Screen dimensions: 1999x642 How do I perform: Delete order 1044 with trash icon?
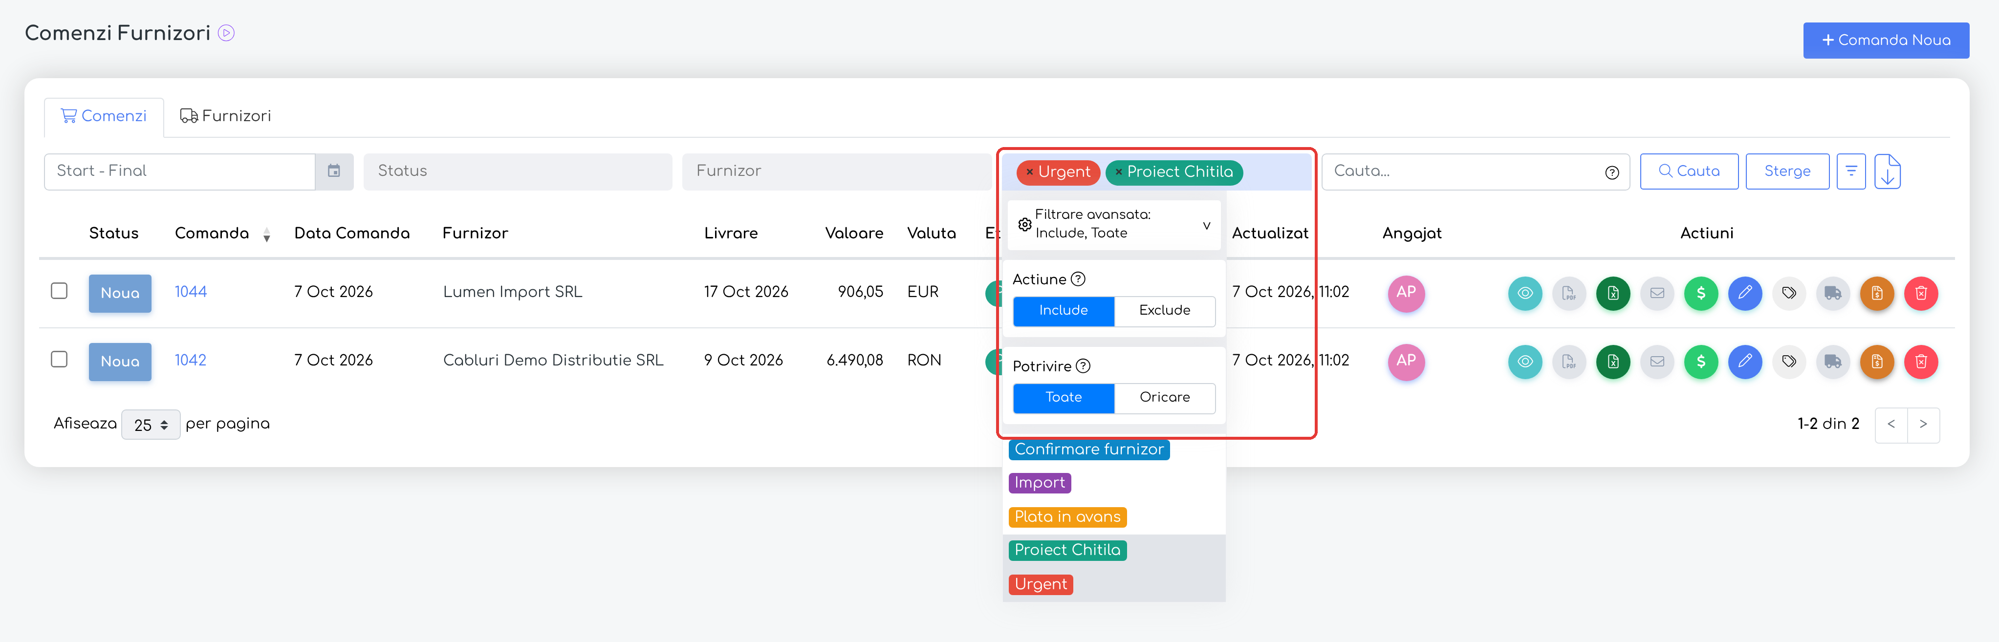point(1921,293)
